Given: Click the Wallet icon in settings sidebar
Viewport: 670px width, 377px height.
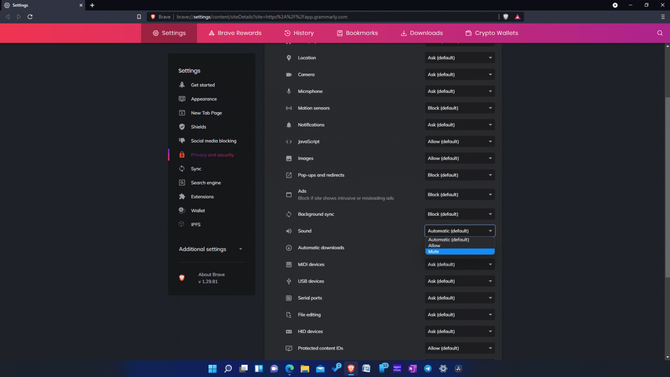Looking at the screenshot, I should coord(182,211).
